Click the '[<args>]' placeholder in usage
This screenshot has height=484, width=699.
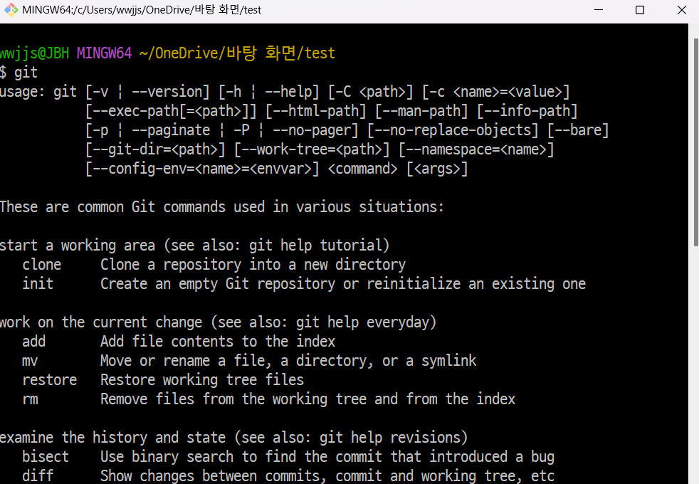tap(437, 169)
